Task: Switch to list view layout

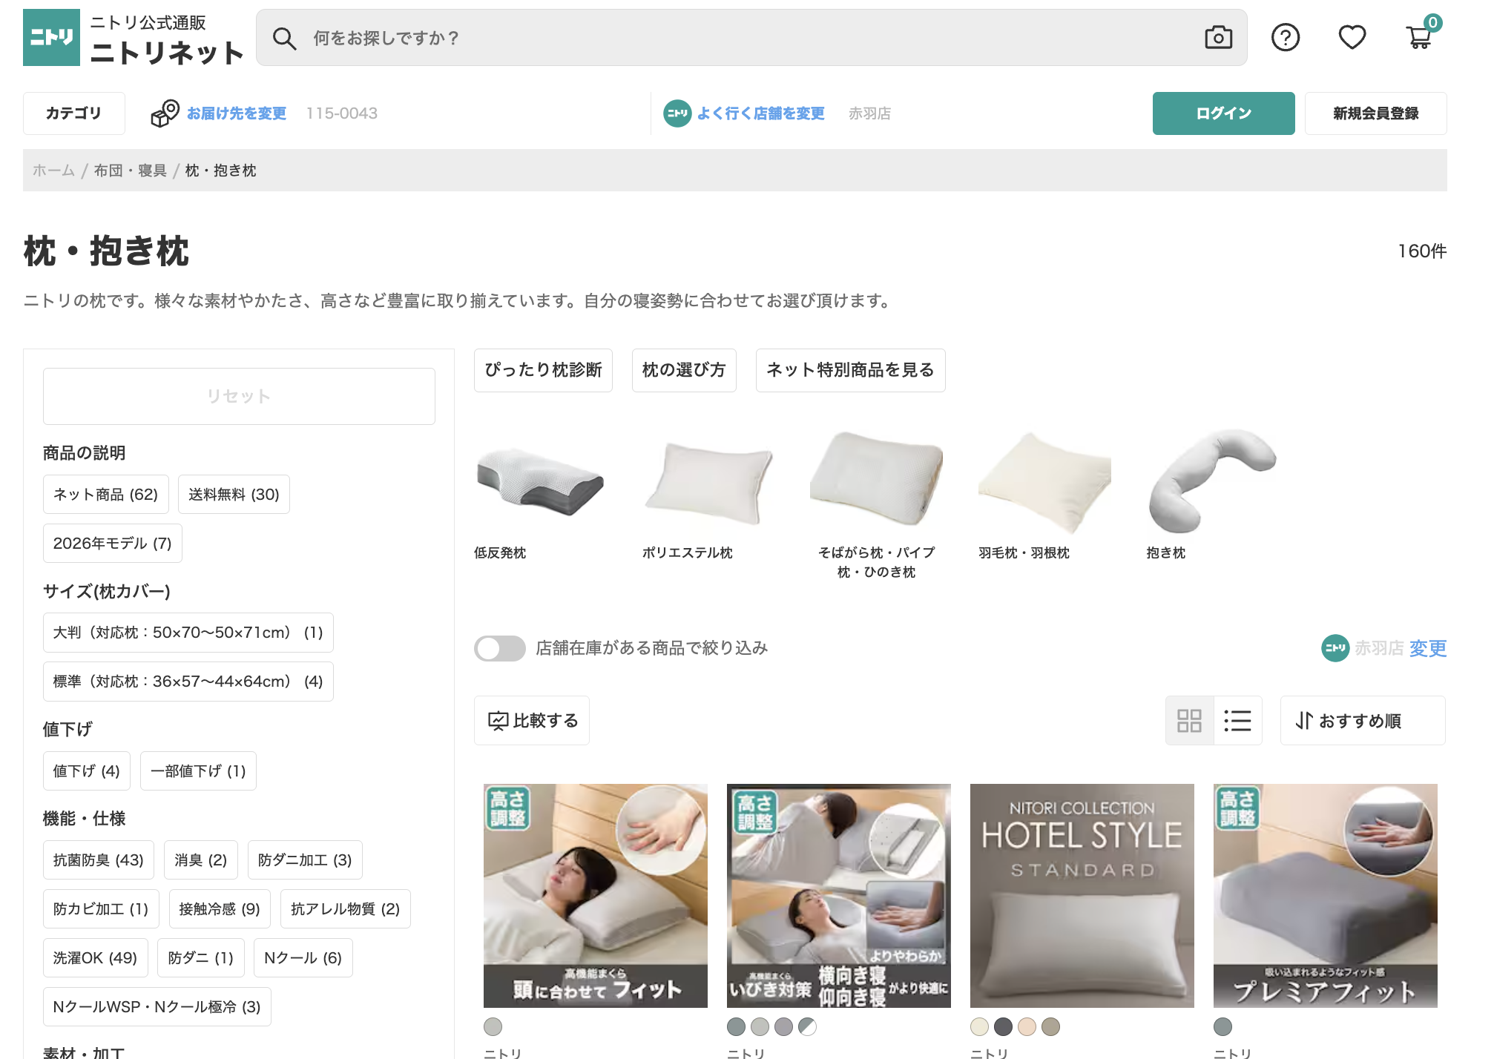Action: point(1237,720)
